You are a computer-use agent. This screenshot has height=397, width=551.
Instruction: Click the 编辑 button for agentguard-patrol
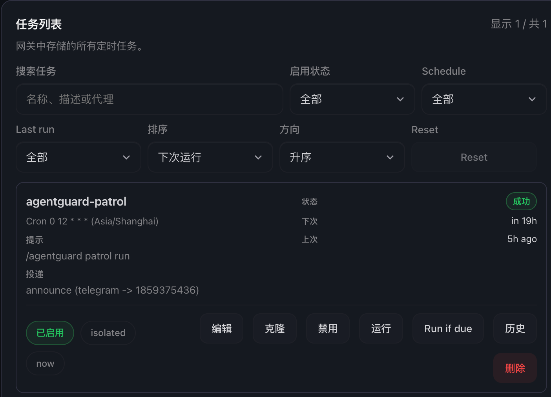(x=221, y=329)
